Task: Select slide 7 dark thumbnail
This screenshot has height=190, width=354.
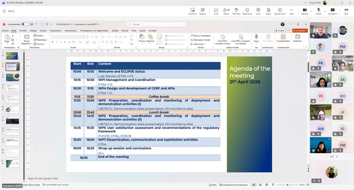Action: (12, 121)
